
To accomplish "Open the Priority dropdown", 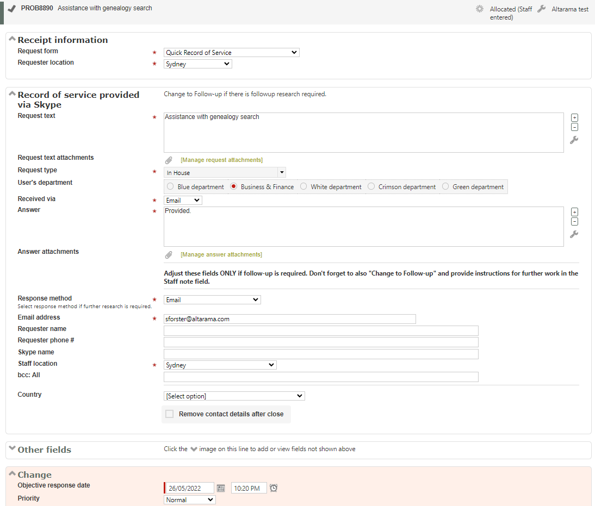I will [190, 500].
